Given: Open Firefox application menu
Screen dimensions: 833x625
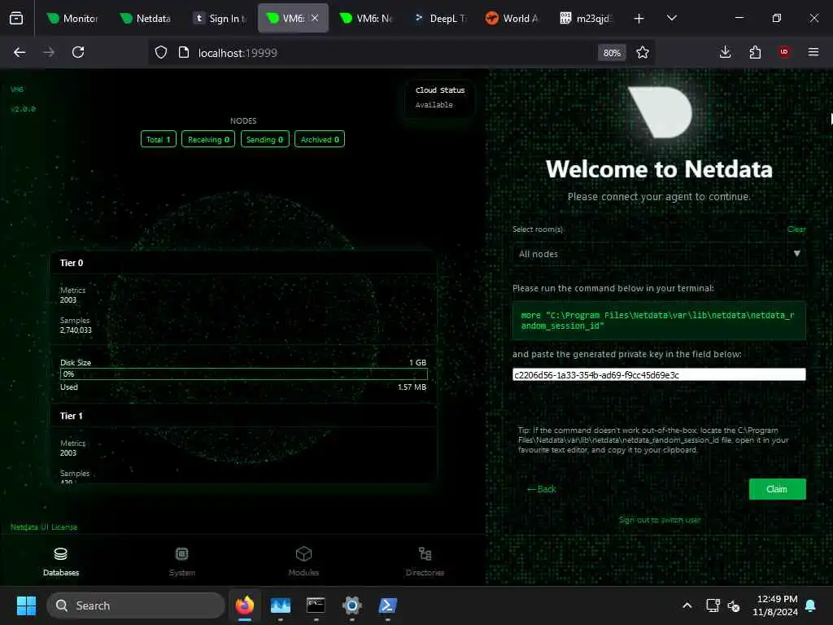Looking at the screenshot, I should 813,52.
